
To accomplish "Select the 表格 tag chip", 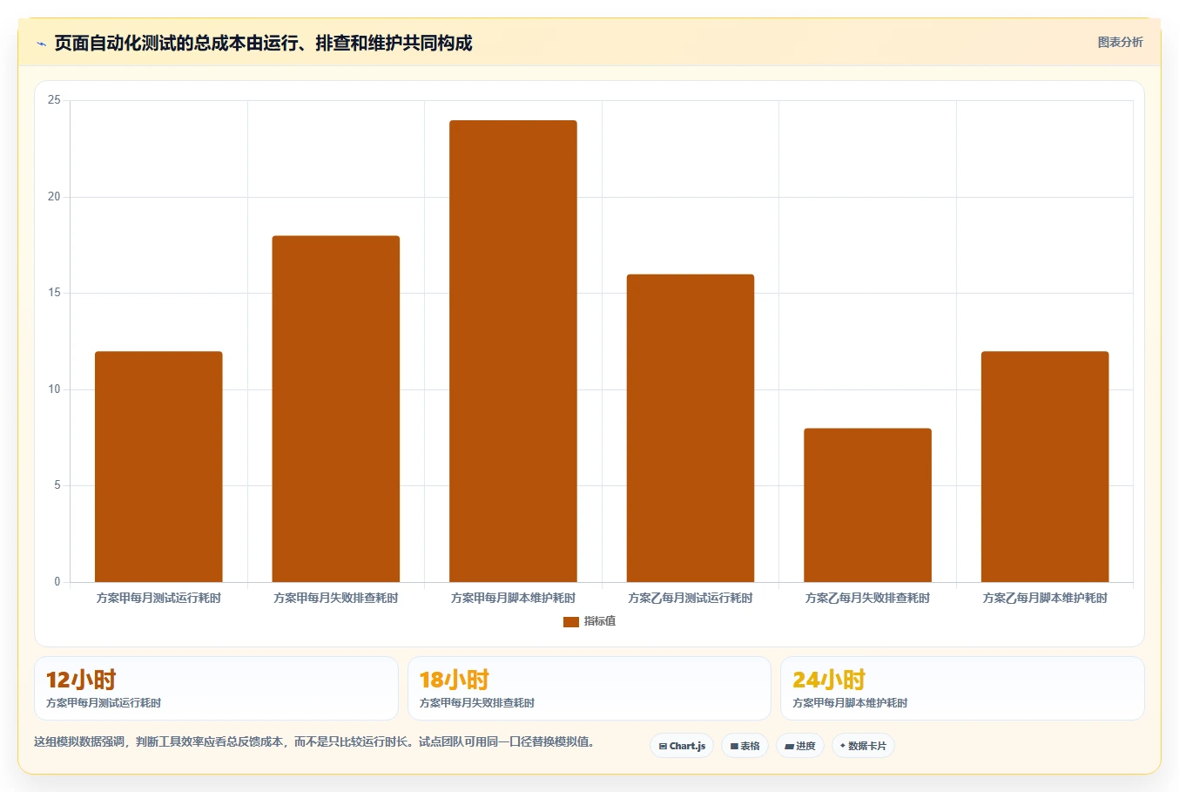I will tap(744, 746).
